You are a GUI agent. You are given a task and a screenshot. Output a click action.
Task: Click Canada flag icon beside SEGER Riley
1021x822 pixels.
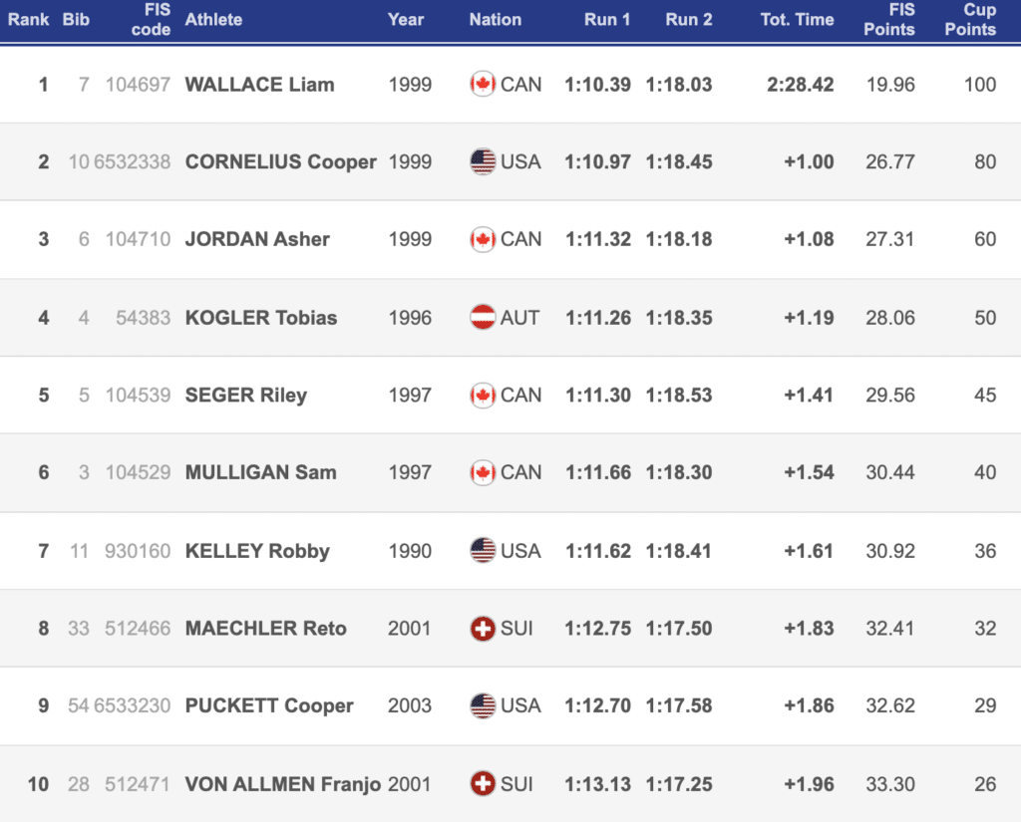click(x=483, y=396)
